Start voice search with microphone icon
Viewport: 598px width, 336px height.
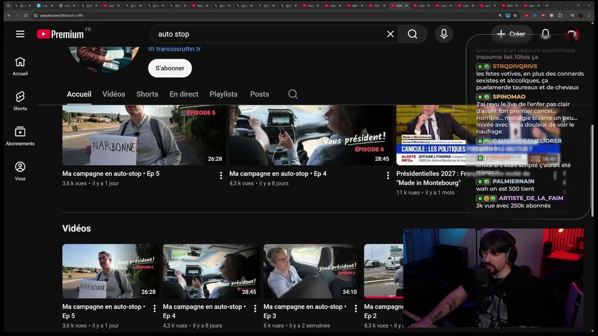click(444, 34)
